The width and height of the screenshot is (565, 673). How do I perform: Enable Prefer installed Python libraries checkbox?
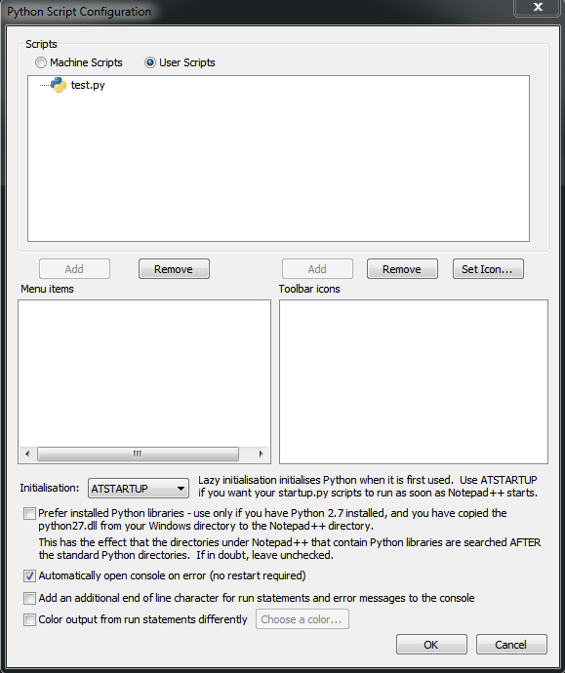29,513
